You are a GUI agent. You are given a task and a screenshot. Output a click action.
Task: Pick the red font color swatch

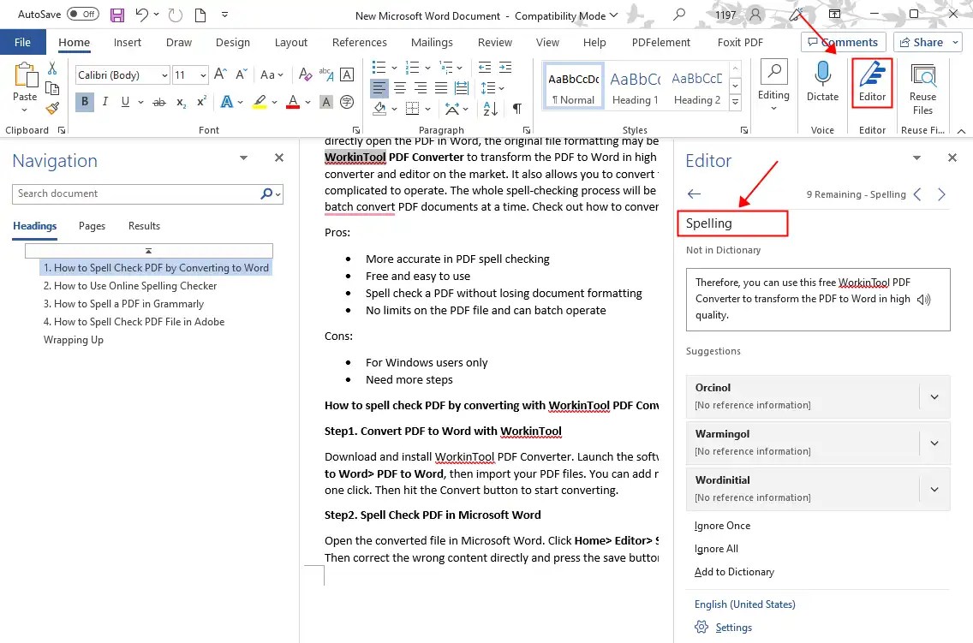click(x=291, y=101)
